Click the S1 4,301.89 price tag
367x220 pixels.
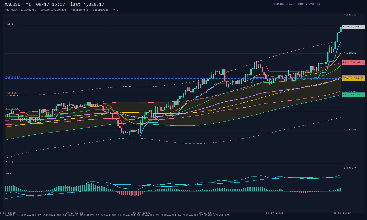pyautogui.click(x=354, y=95)
